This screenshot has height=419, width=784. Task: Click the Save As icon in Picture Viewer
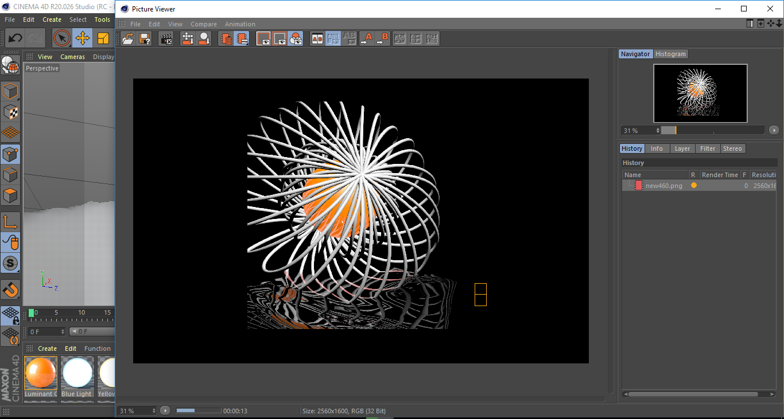144,38
